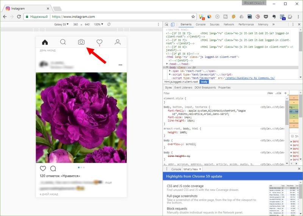Expand the head node in DOM tree
303x216 pixels.
(167, 64)
